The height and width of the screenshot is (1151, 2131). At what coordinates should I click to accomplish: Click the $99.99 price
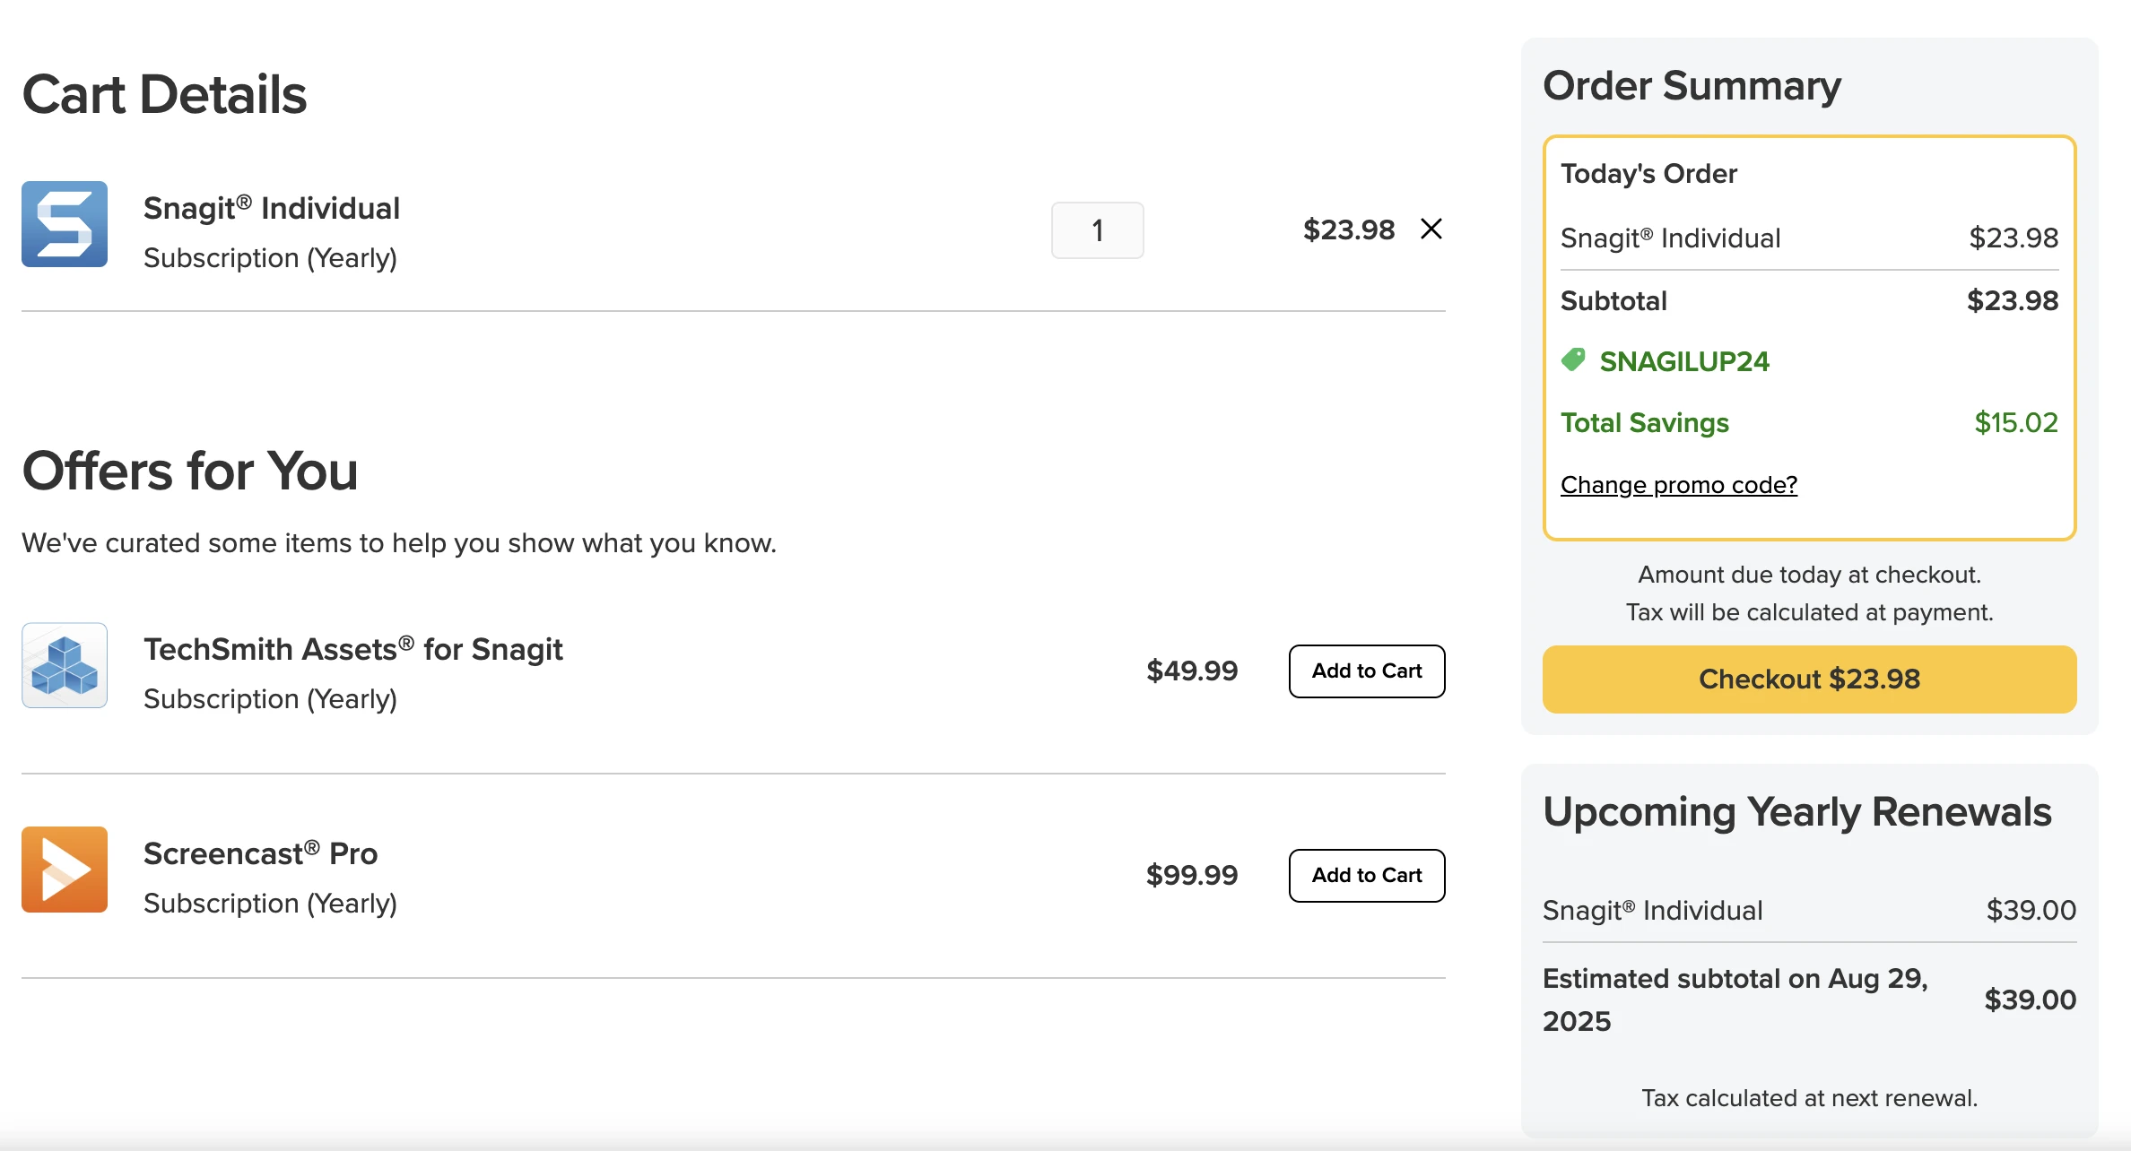(1192, 875)
